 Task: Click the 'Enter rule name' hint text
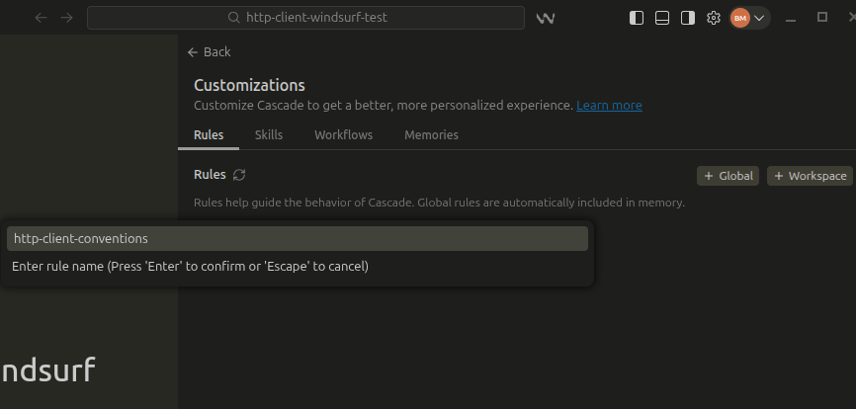click(190, 266)
